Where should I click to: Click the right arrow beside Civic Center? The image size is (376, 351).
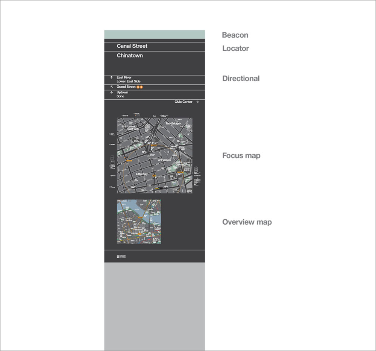pos(197,102)
